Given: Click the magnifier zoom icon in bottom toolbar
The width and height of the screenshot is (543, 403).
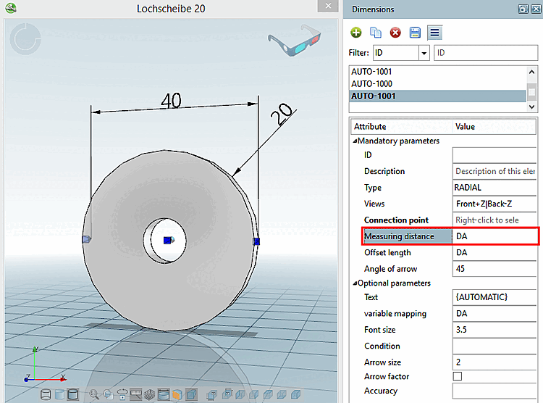Looking at the screenshot, I should tap(93, 394).
